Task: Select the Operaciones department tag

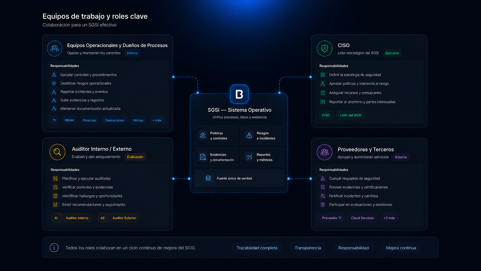Action: (114, 120)
